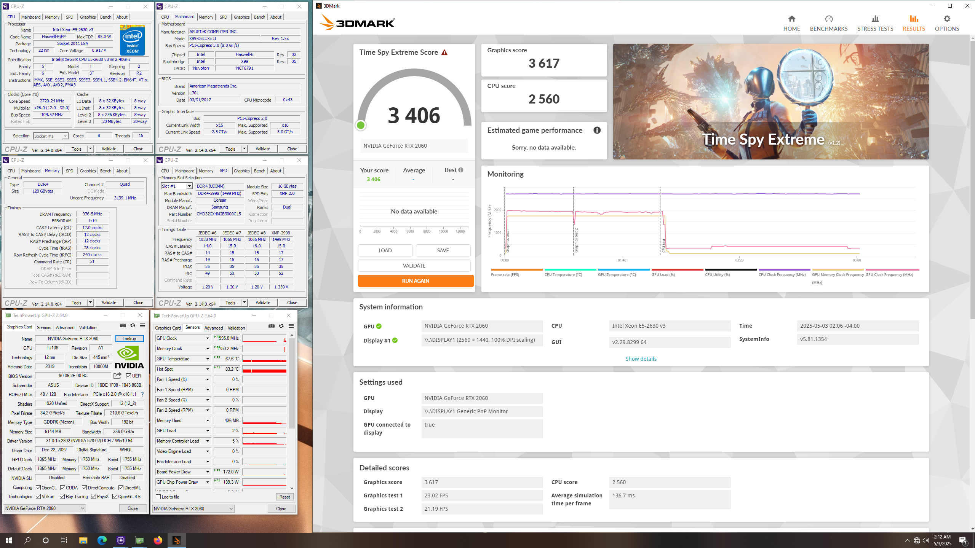Open the STRESS TESTS icon
Viewport: 975px width, 548px height.
coord(875,19)
